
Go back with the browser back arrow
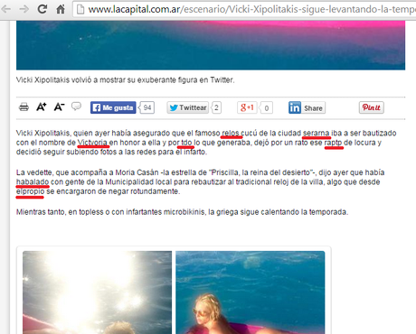pyautogui.click(x=6, y=9)
